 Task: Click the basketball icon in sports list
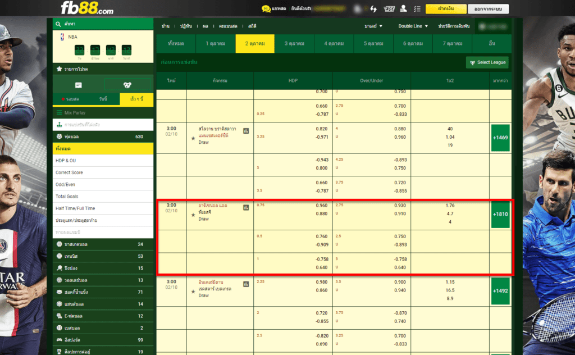click(x=60, y=244)
